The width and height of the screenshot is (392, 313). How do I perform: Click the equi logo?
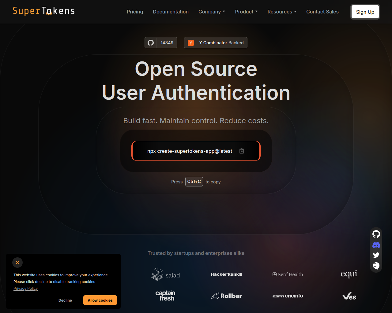click(x=349, y=274)
